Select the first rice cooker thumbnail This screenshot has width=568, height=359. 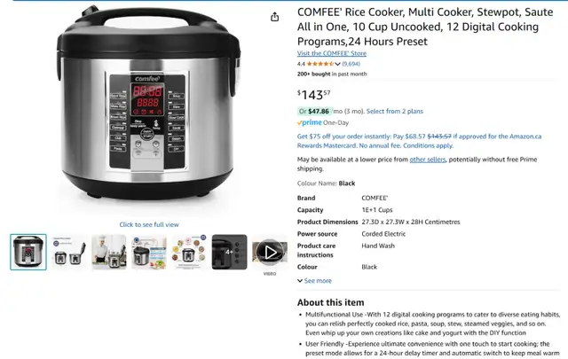28,253
